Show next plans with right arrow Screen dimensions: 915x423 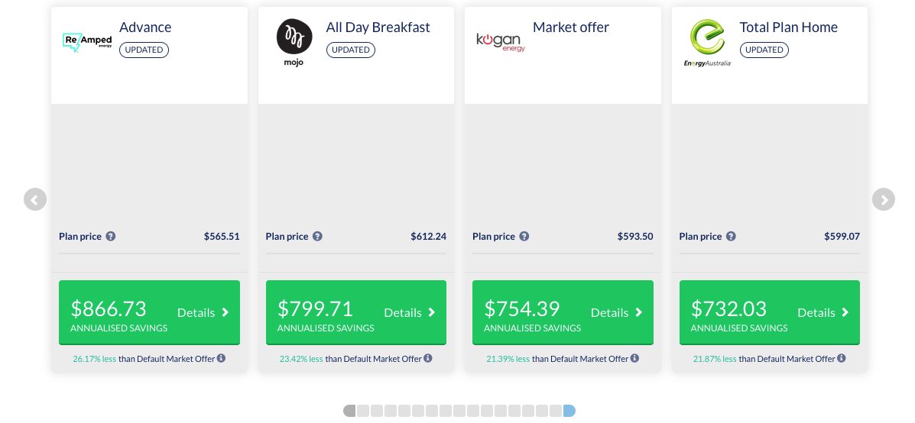point(883,200)
